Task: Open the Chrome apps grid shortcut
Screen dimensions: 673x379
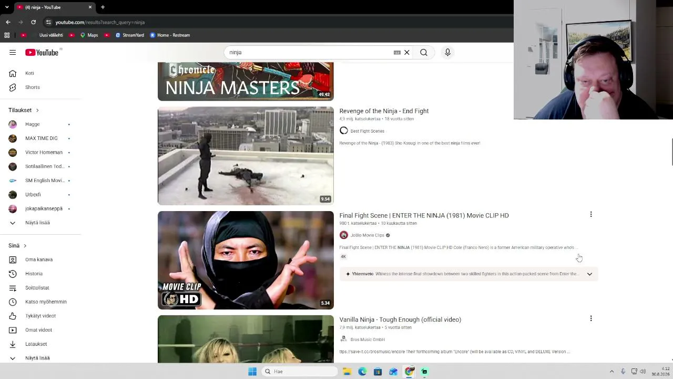Action: pos(7,35)
